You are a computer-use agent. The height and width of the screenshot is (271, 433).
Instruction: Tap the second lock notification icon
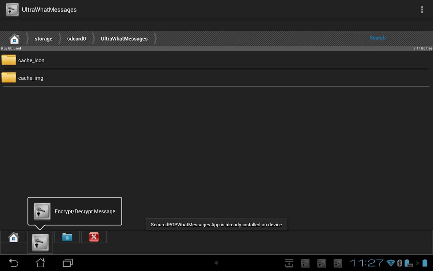[321, 263]
